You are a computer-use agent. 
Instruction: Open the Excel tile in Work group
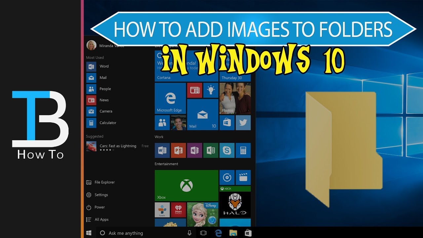point(211,150)
